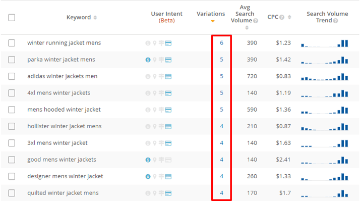Click the help icon next to Search Volume Trend
Screen dimensions: 361x201
coord(335,21)
